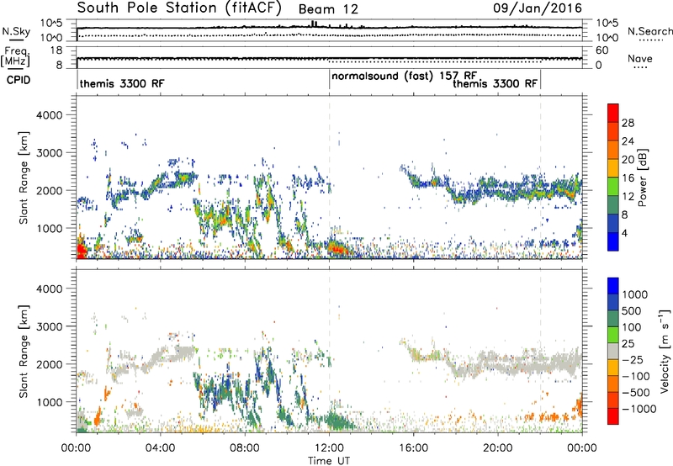673x466 pixels.
Task: Click the 'normalsound (fast) 157 RF' label
Action: point(404,77)
